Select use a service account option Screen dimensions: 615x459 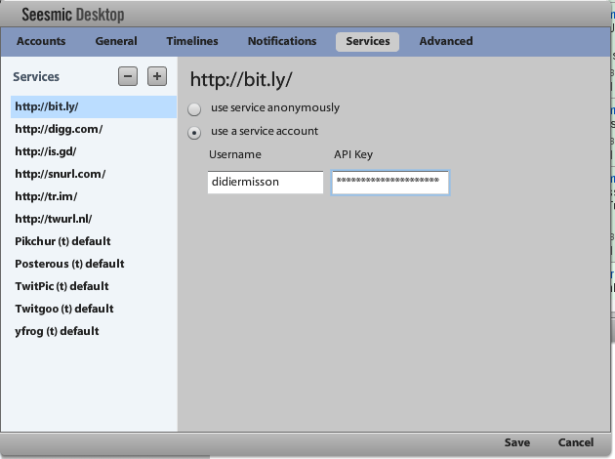pos(194,133)
